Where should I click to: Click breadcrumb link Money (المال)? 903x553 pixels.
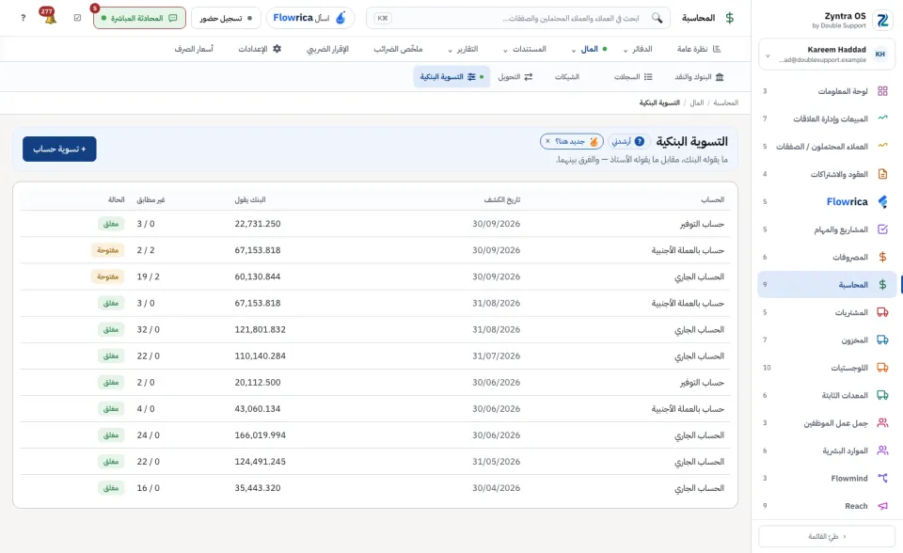point(697,103)
